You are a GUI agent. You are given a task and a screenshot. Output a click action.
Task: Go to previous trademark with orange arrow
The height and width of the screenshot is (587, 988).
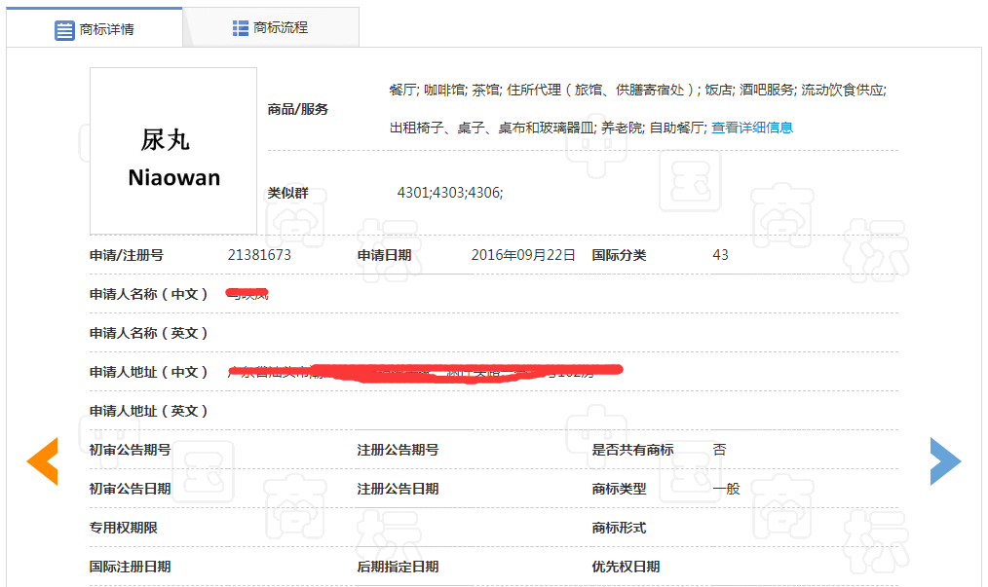(x=42, y=461)
